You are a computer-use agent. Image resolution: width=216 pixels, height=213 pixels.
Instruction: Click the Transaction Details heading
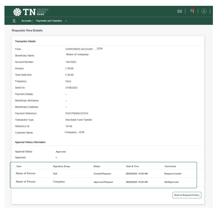pyautogui.click(x=25, y=42)
